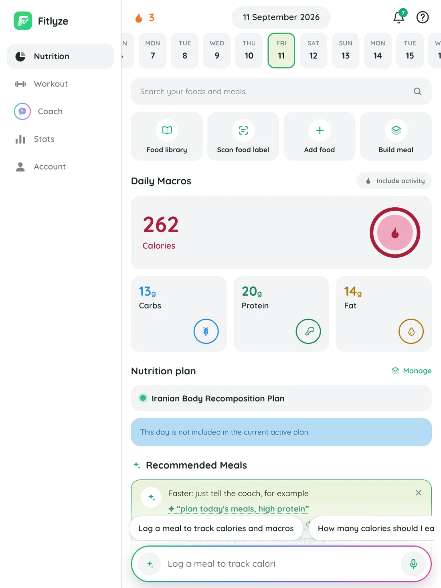Click the calories flame ring icon
The width and height of the screenshot is (441, 588).
pyautogui.click(x=395, y=232)
